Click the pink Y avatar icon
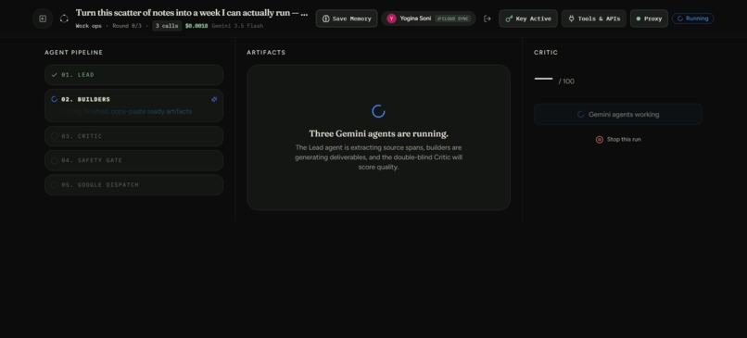The image size is (747, 338). tap(392, 19)
